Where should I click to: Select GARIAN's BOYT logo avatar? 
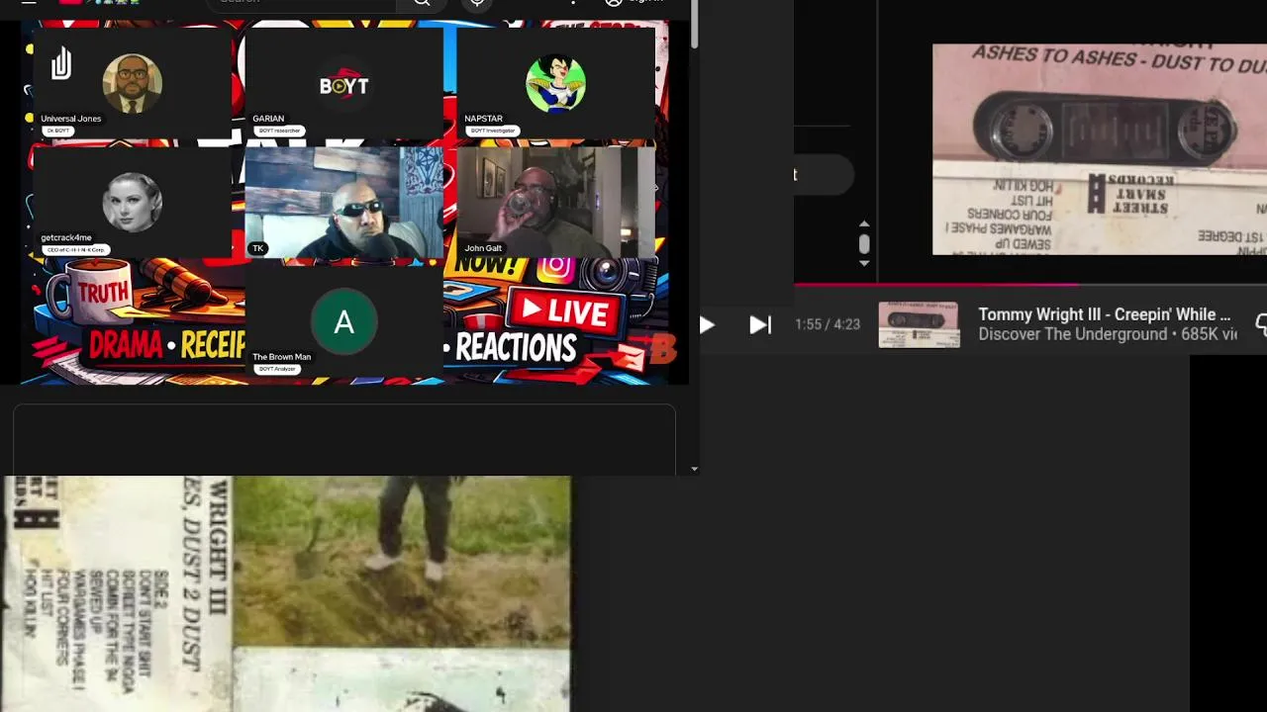pyautogui.click(x=343, y=85)
